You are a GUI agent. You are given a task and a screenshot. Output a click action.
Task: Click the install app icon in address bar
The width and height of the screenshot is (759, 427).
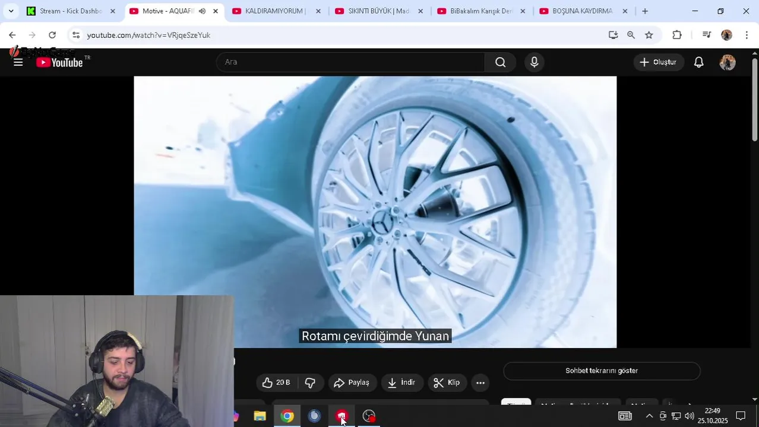pos(613,35)
